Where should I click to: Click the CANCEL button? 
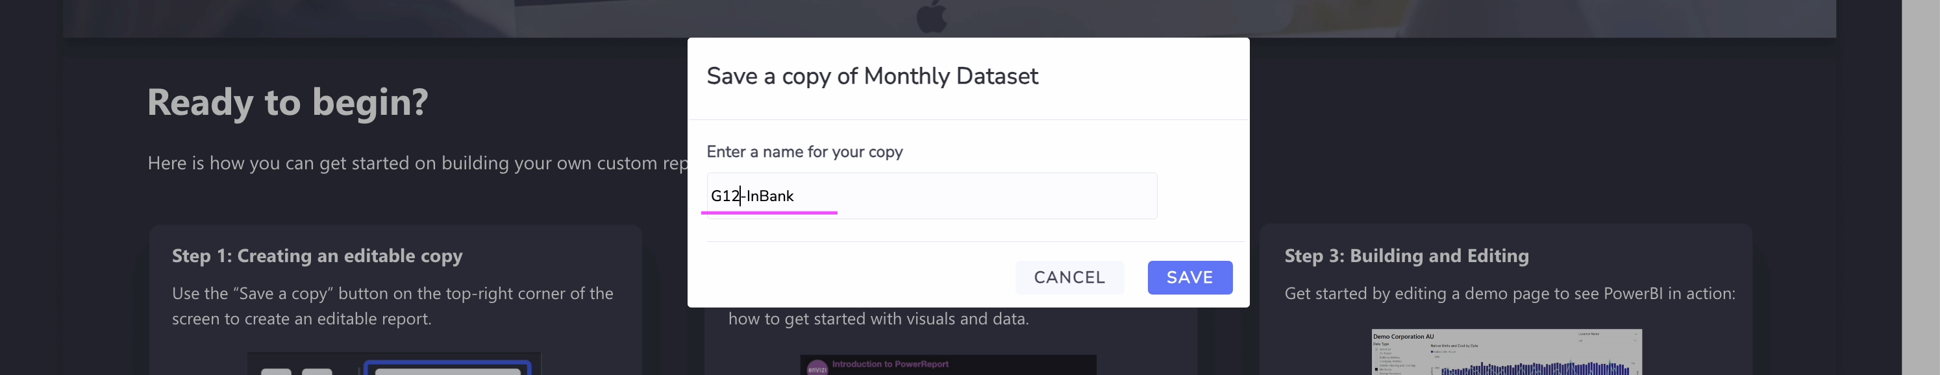click(x=1069, y=277)
